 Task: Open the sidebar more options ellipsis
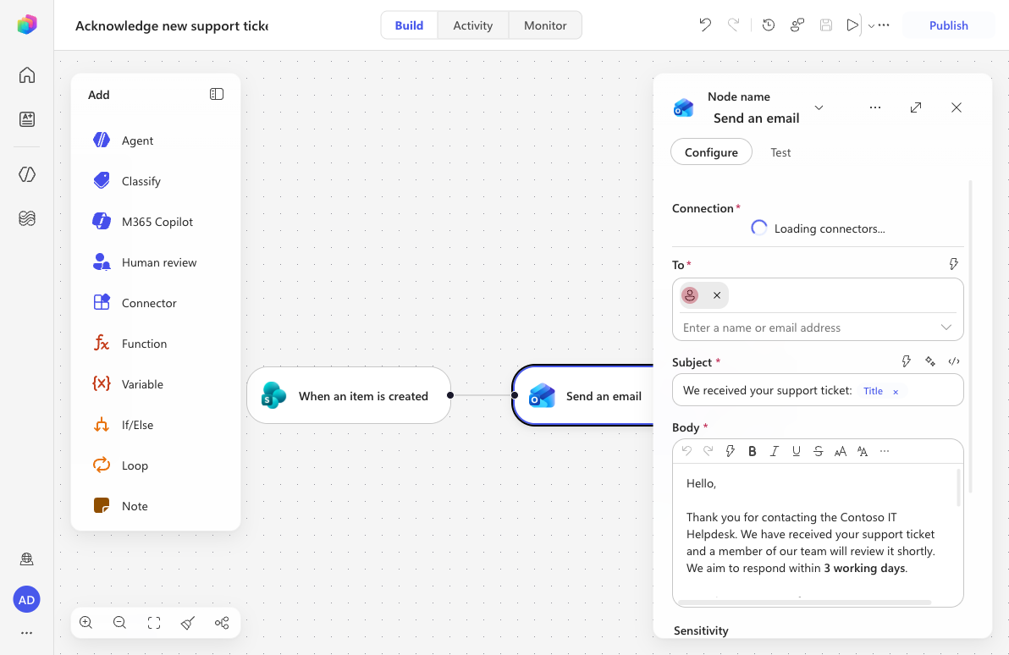point(26,633)
